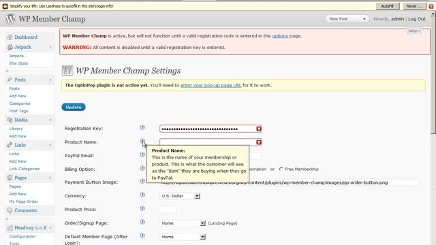The width and height of the screenshot is (436, 245).
Task: Click Add New under Media
Action: pyautogui.click(x=18, y=136)
